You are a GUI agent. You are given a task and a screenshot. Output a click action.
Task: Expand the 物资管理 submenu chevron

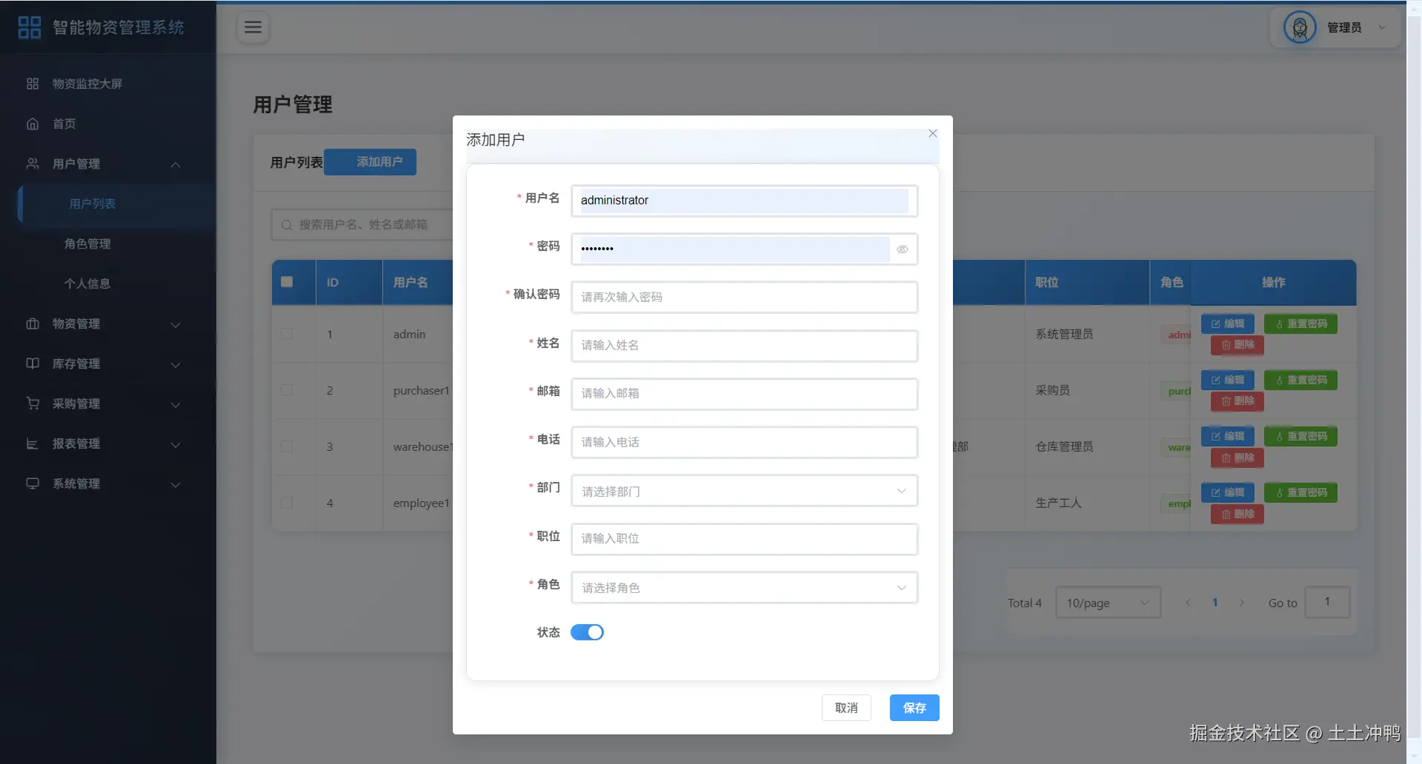176,324
